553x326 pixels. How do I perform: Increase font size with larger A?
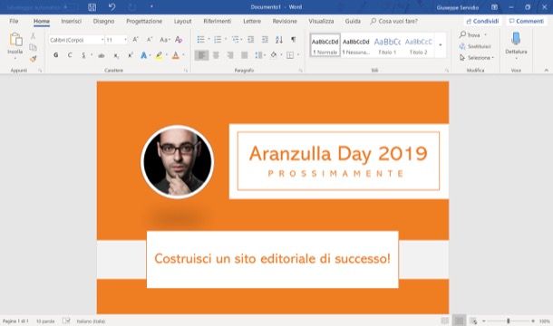135,40
